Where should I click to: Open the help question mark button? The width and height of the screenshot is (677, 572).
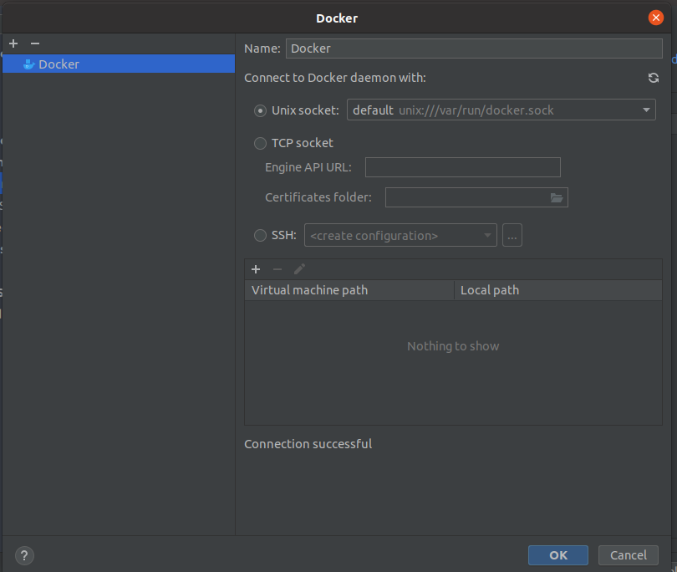point(24,555)
